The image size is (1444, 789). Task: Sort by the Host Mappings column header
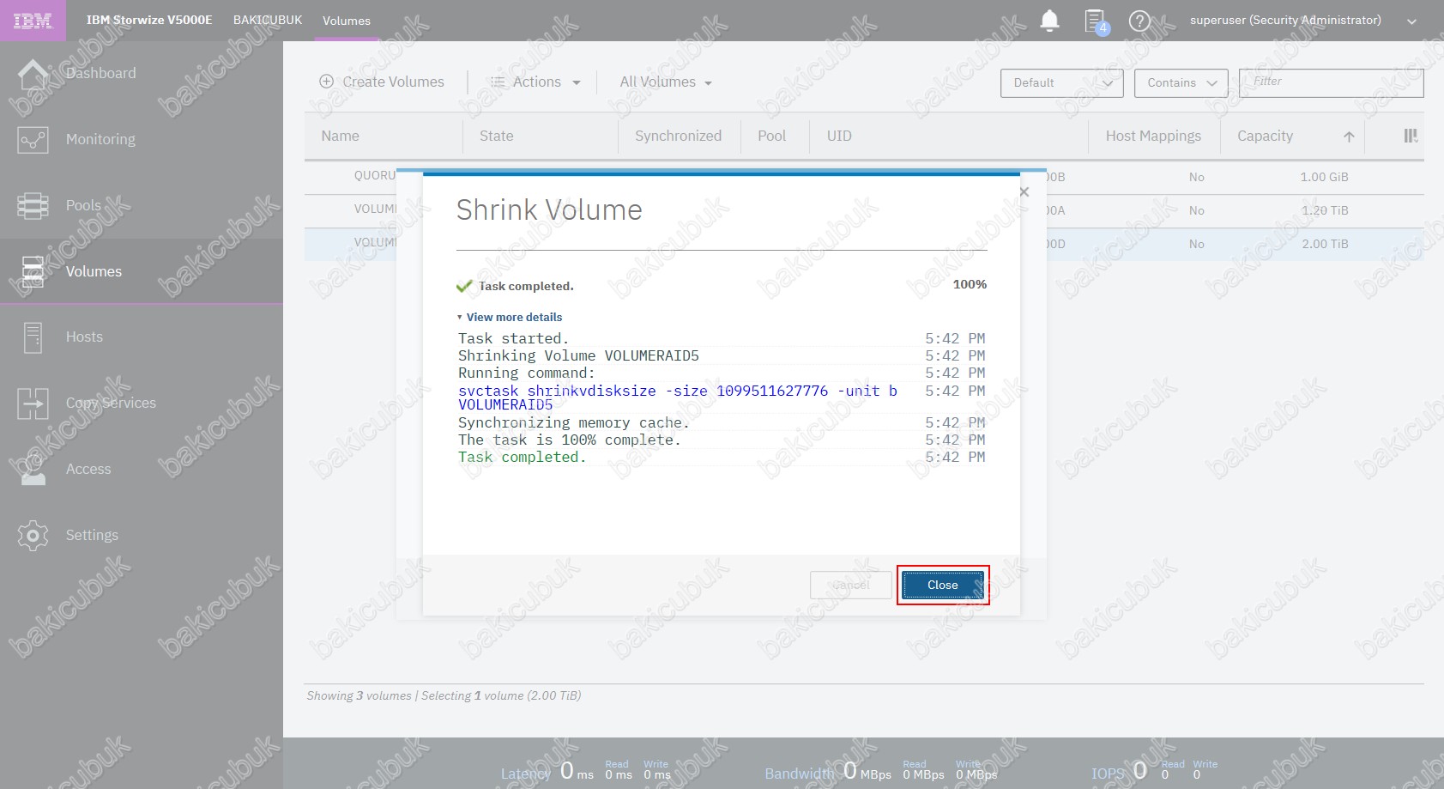(1153, 136)
